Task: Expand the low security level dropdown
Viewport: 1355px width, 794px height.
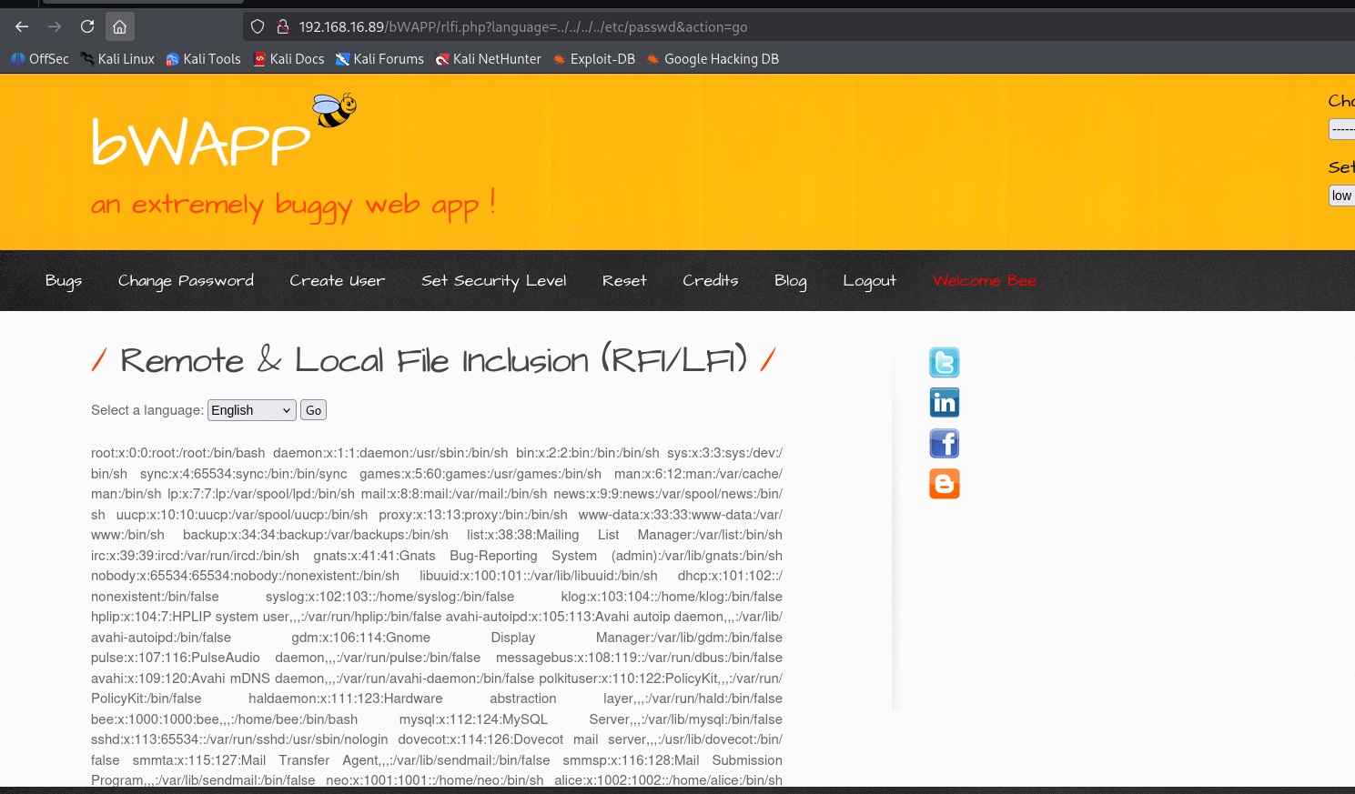Action: pos(1341,196)
